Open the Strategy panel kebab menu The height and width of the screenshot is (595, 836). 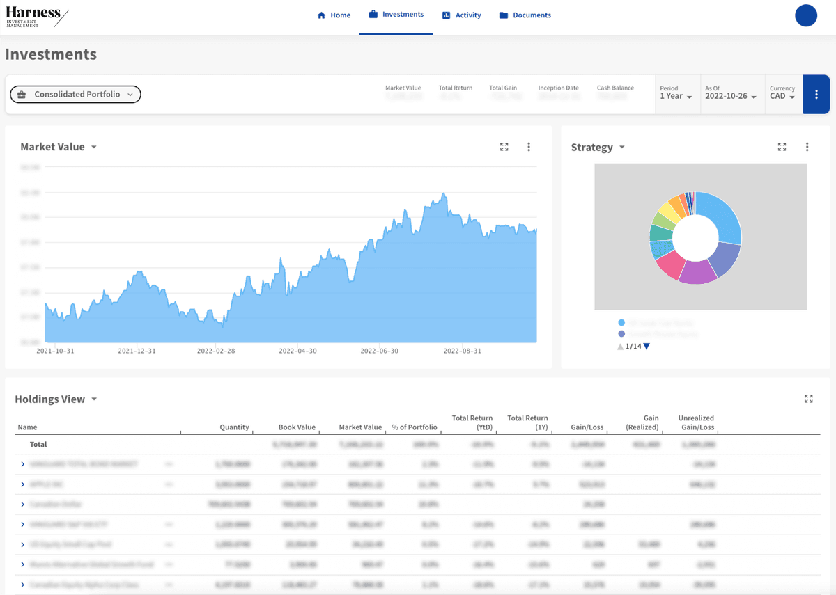tap(807, 147)
